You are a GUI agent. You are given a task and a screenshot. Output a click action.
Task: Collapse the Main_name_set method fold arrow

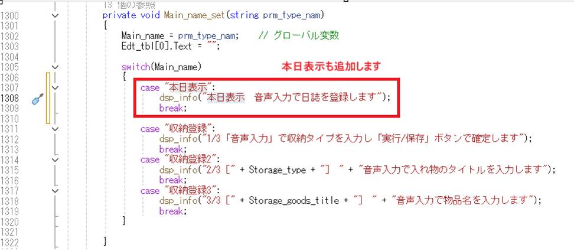[x=56, y=15]
